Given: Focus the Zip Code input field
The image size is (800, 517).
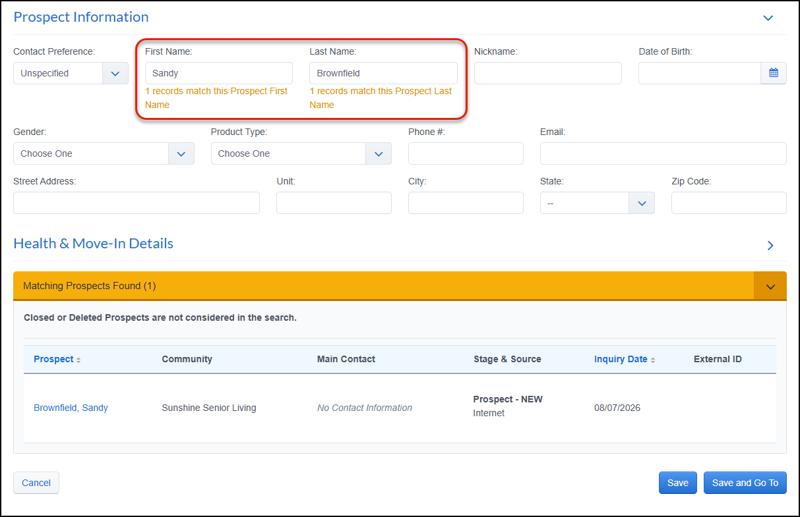Looking at the screenshot, I should click(x=729, y=204).
